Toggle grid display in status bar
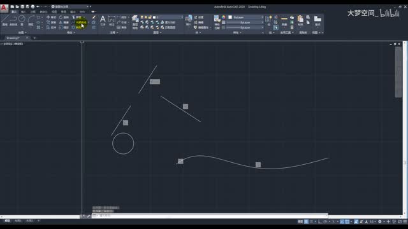Screen dimensions: 408x229 pos(306,221)
